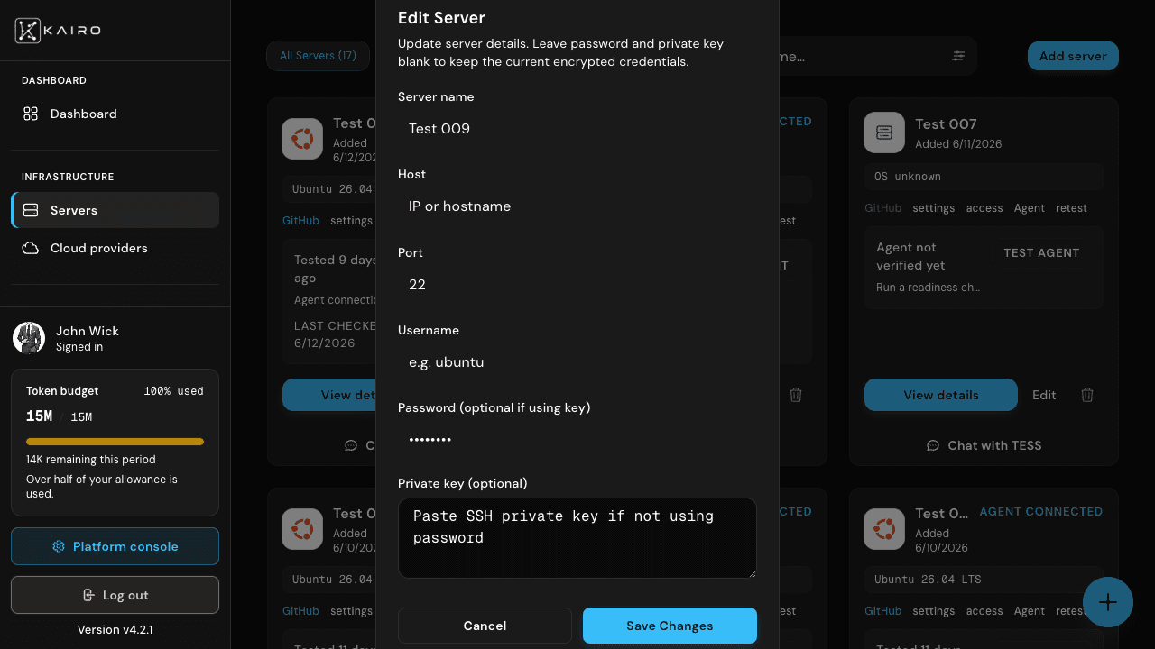Select Servers in the sidebar
This screenshot has height=649, width=1155.
click(115, 210)
